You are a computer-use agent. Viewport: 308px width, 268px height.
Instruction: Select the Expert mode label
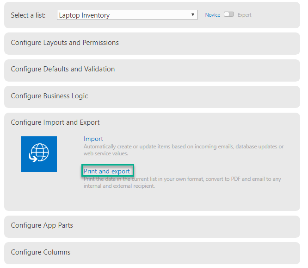pos(244,15)
